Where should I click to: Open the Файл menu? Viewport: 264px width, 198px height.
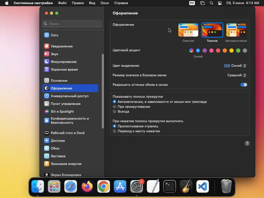click(62, 3)
